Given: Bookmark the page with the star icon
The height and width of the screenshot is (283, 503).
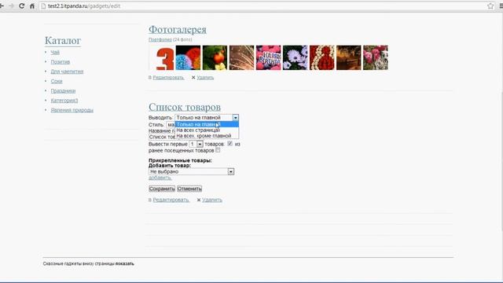Looking at the screenshot, I should 490,6.
